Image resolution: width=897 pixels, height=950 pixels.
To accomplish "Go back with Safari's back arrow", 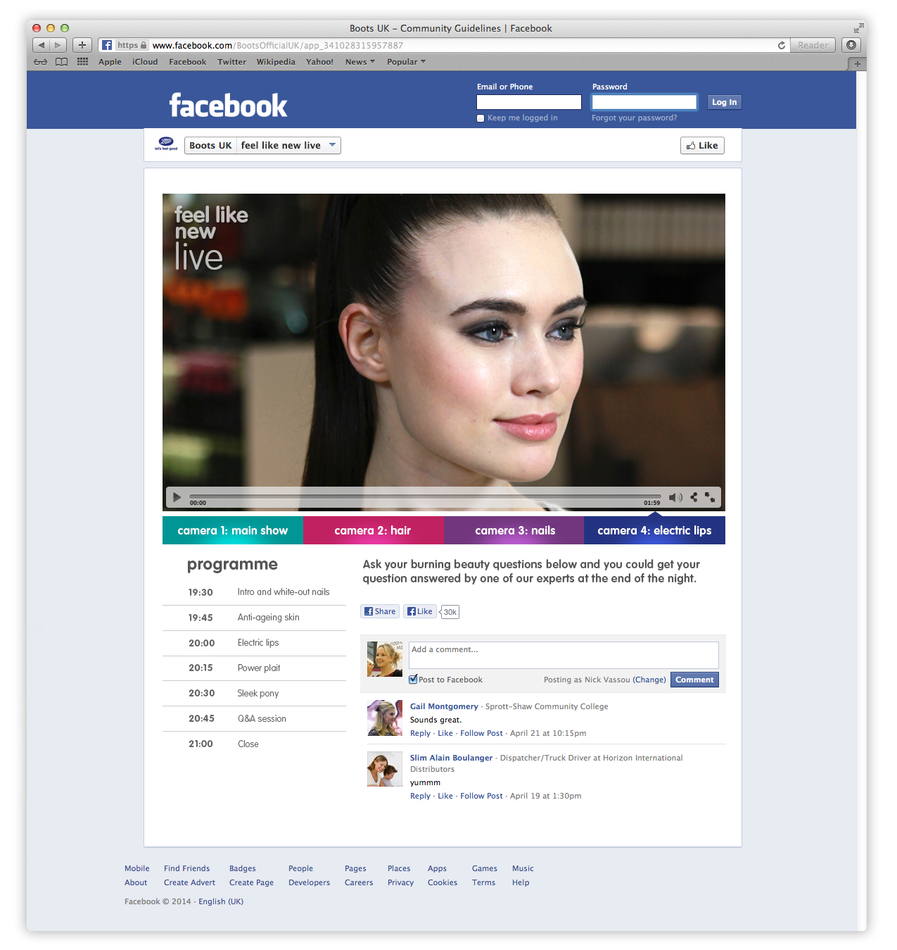I will click(x=42, y=45).
